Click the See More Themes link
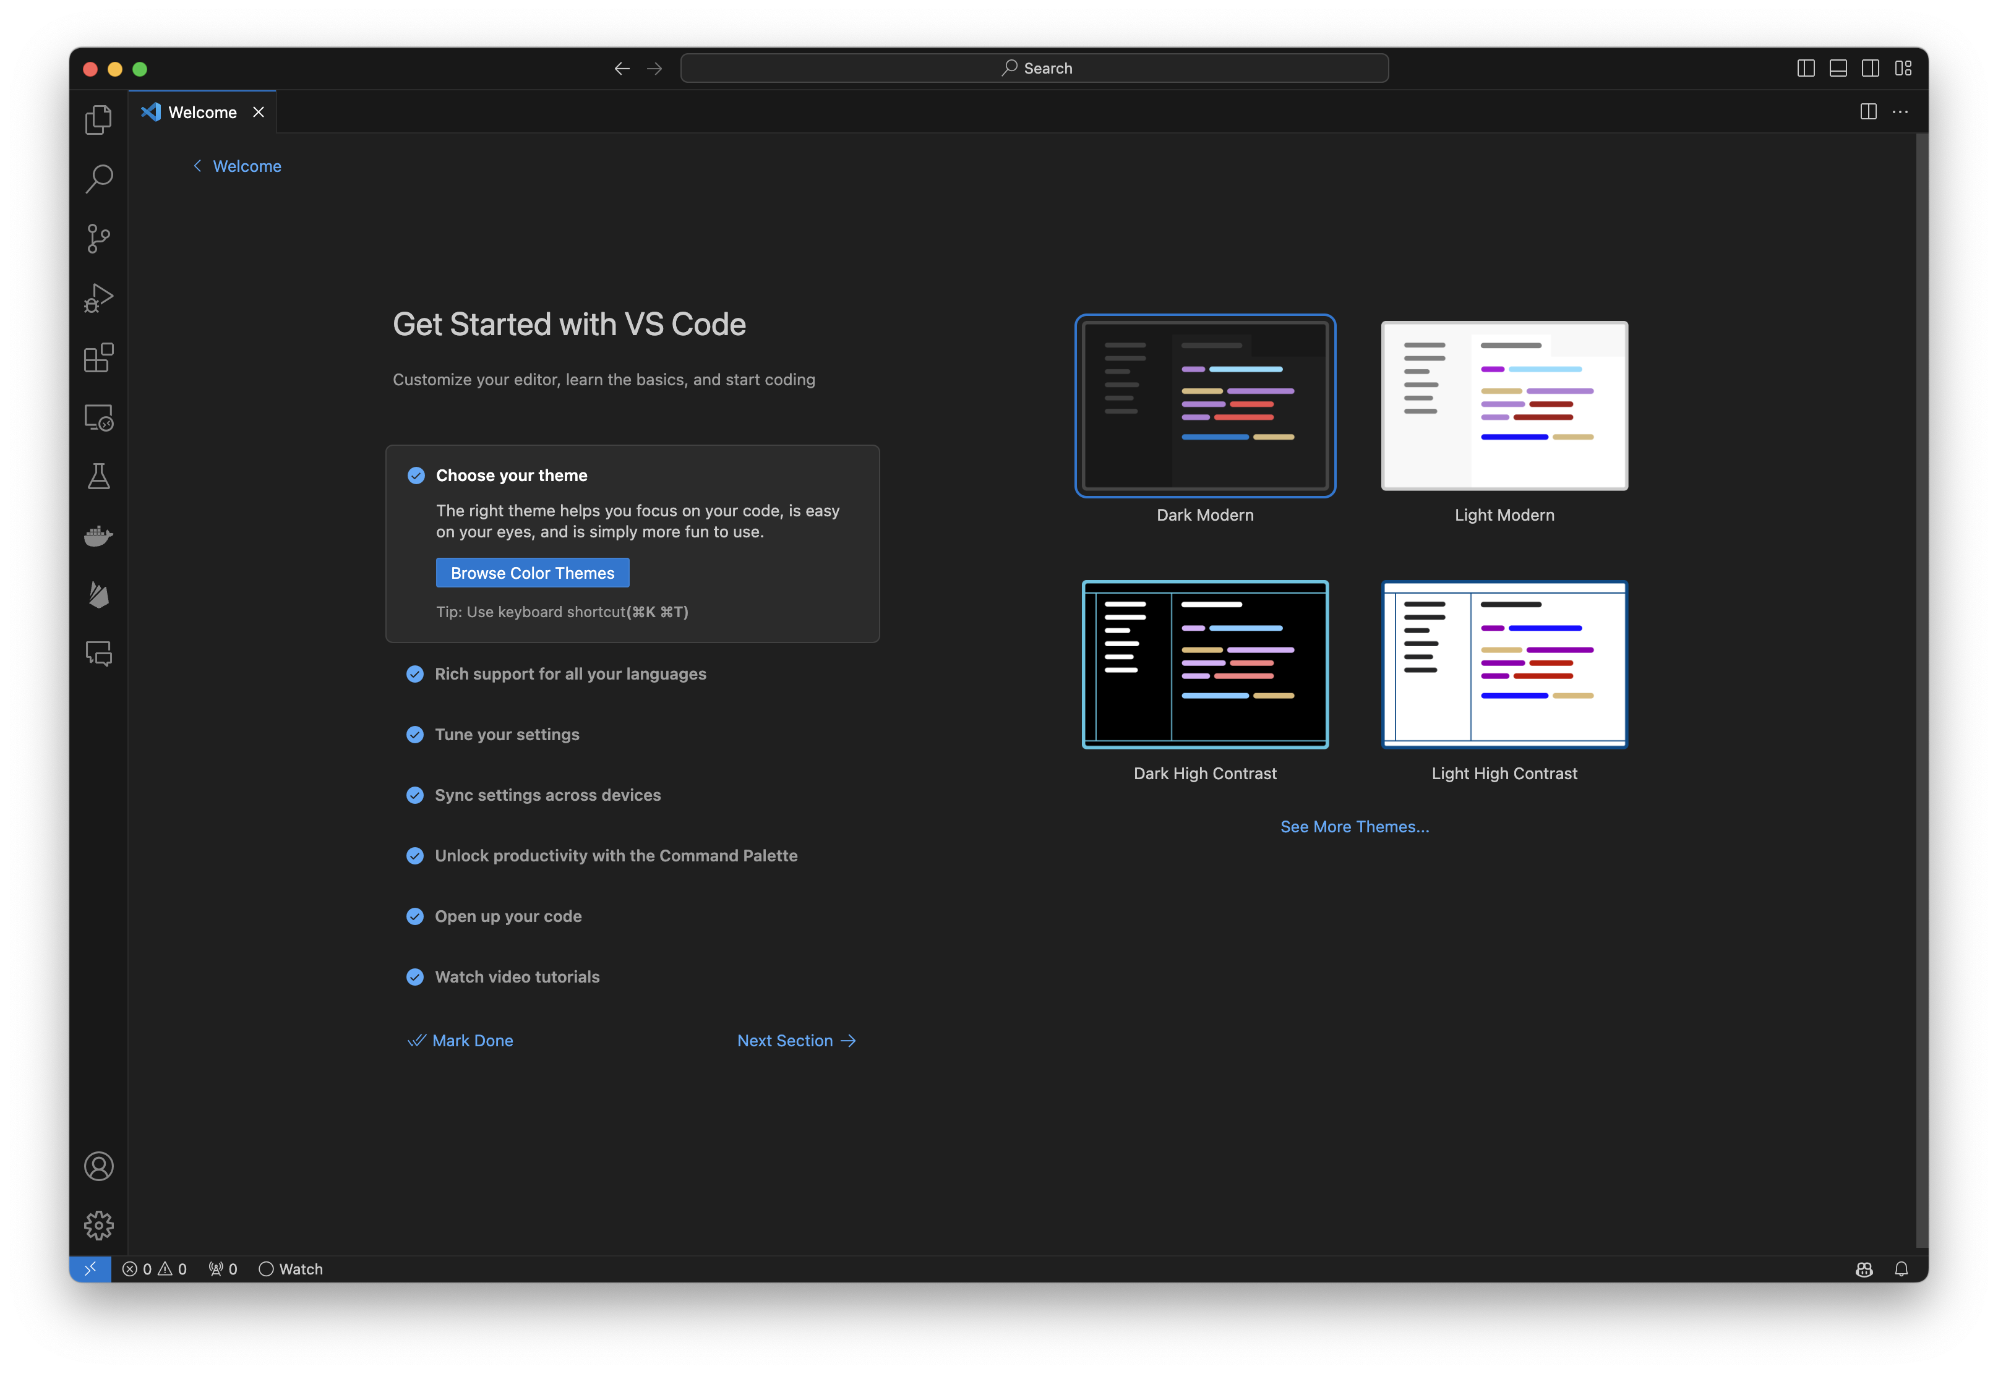1998x1374 pixels. click(x=1354, y=827)
